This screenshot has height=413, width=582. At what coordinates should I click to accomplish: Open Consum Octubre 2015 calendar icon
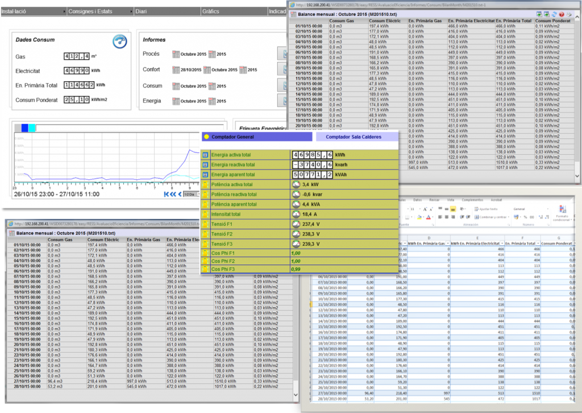click(x=176, y=86)
